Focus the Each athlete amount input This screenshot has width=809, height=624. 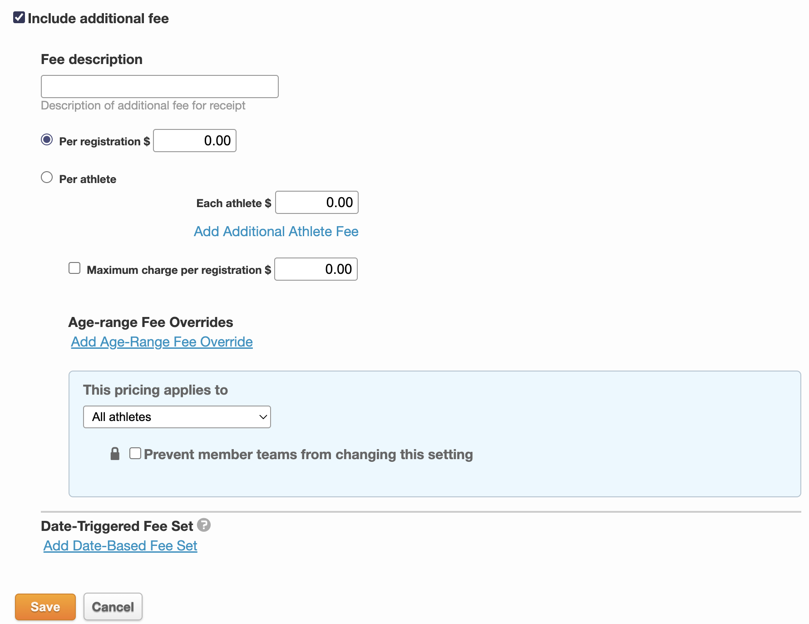(x=316, y=203)
